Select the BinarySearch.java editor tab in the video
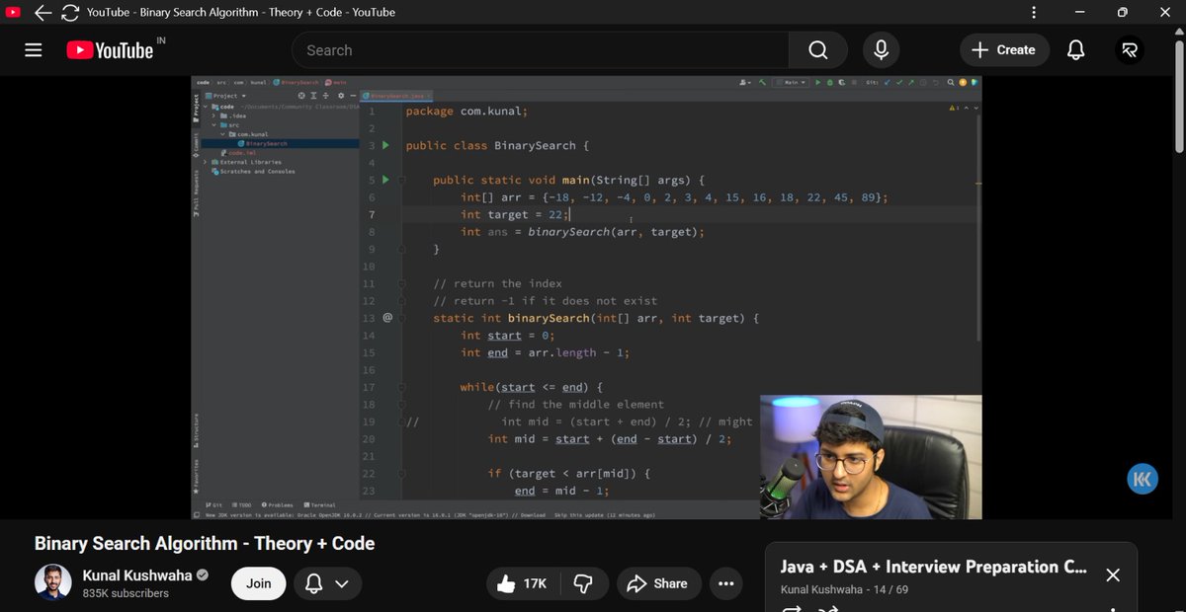The height and width of the screenshot is (612, 1186). pyautogui.click(x=395, y=96)
